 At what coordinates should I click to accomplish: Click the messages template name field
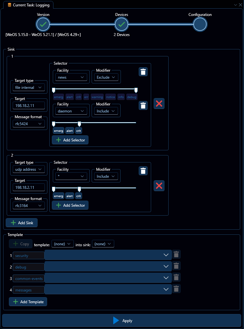[x=29, y=290]
